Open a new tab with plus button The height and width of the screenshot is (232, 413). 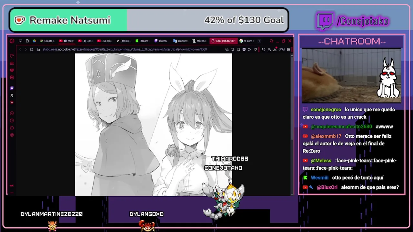(x=259, y=41)
